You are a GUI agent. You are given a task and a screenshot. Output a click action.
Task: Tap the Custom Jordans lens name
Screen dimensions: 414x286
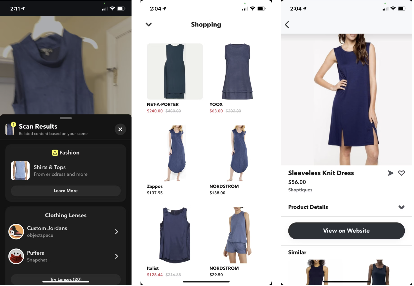47,228
